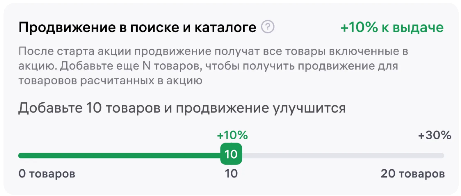461x196 pixels.
Task: Click the green "+10%" label above the handle
Action: pyautogui.click(x=232, y=135)
